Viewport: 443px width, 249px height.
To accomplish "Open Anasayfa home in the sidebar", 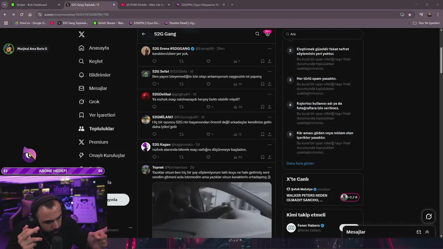I will [x=94, y=48].
